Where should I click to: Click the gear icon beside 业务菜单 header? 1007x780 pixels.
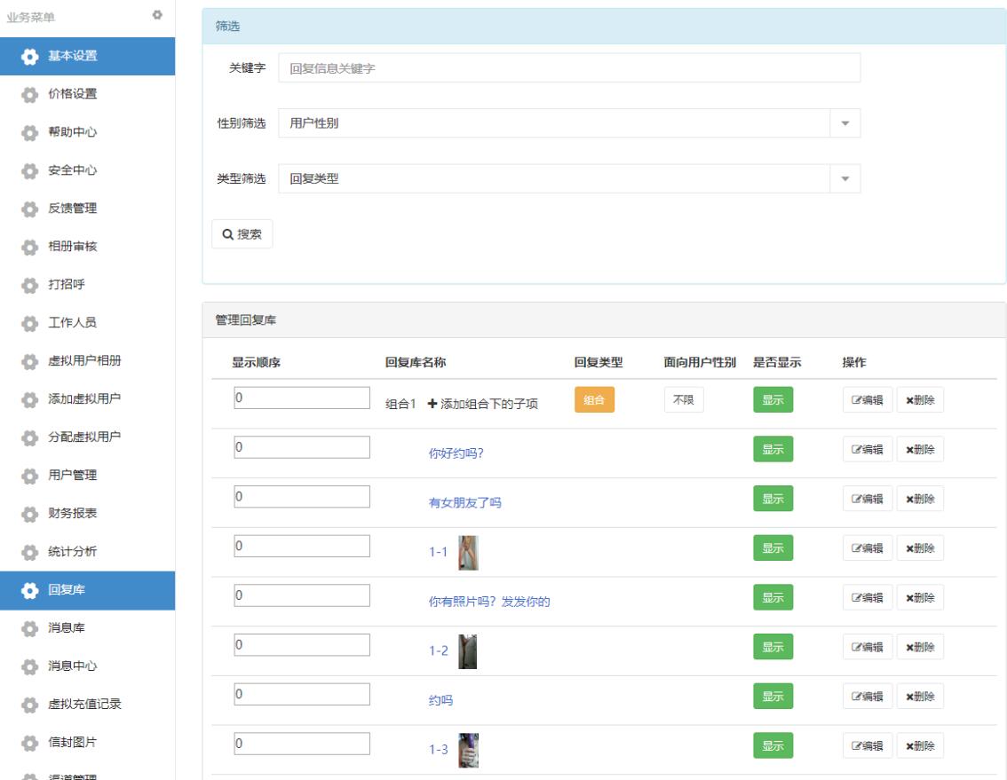pos(158,15)
